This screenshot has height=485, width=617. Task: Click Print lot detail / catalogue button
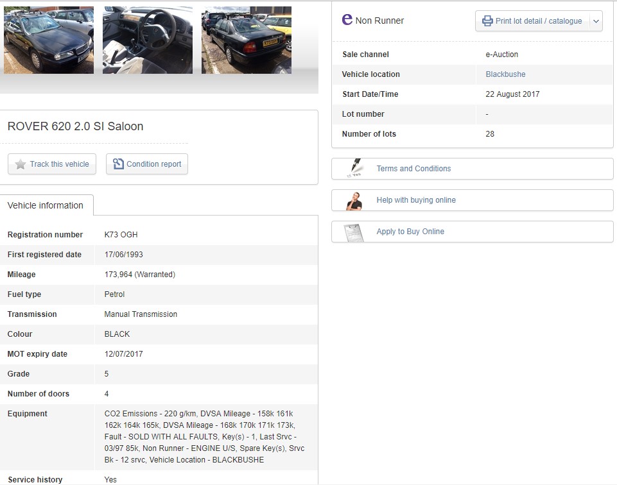pyautogui.click(x=532, y=21)
